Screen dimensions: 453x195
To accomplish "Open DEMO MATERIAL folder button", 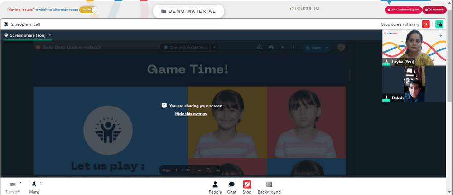I will (x=188, y=11).
